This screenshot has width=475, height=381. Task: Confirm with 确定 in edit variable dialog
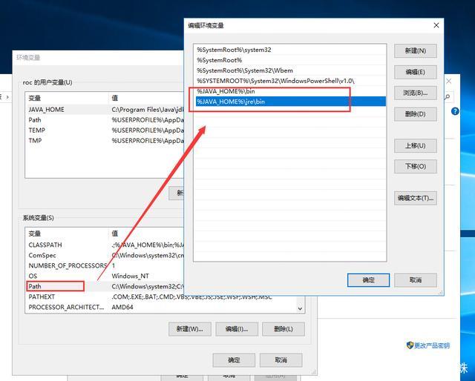click(368, 280)
